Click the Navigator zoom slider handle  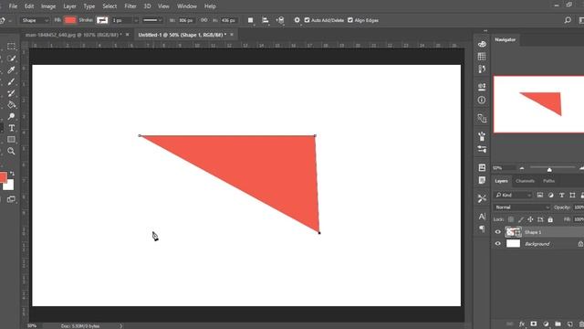point(549,170)
